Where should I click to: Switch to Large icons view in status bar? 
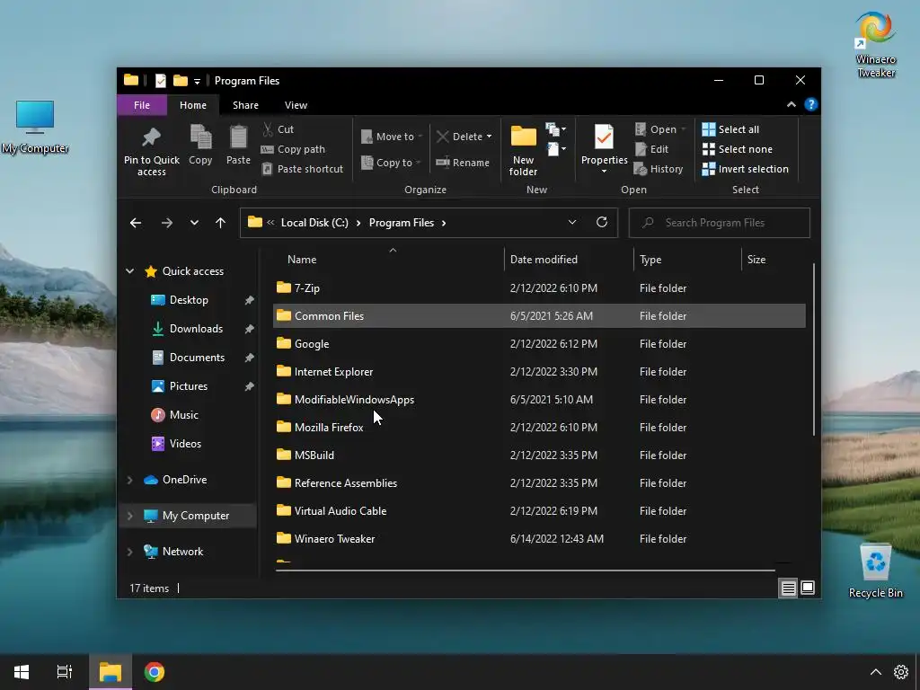tap(808, 588)
